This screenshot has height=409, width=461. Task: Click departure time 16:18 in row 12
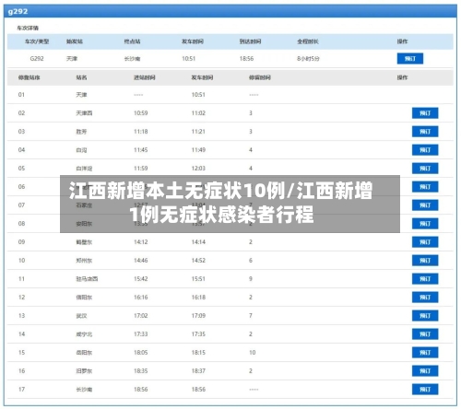198,298
